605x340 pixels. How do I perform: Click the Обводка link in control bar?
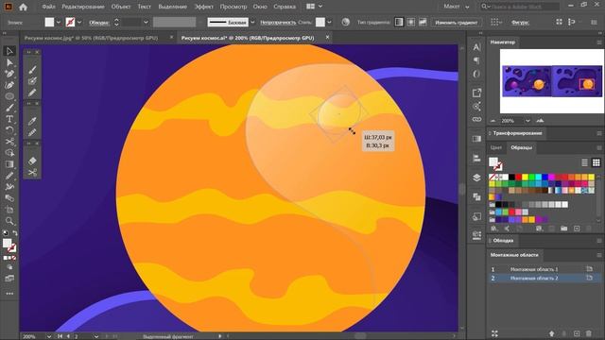click(99, 23)
